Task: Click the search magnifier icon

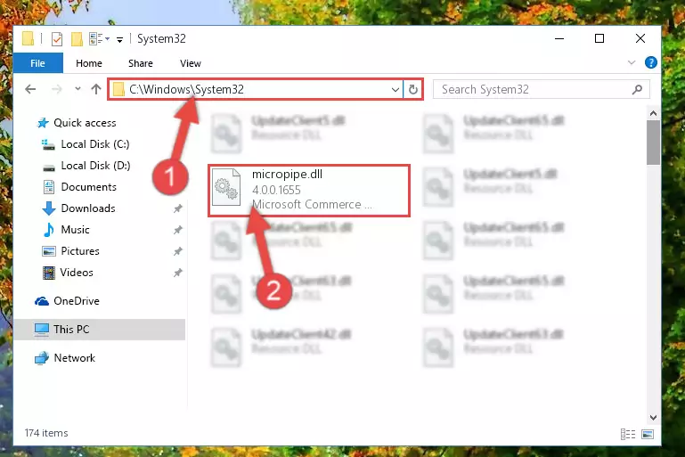Action: click(637, 90)
